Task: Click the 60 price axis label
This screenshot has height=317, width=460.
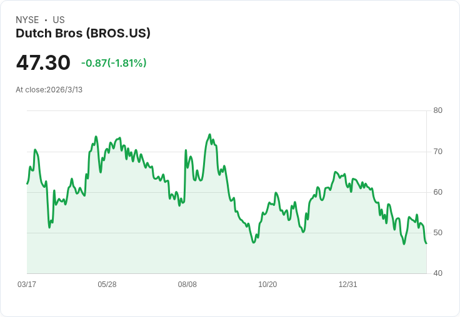Action: [437, 192]
